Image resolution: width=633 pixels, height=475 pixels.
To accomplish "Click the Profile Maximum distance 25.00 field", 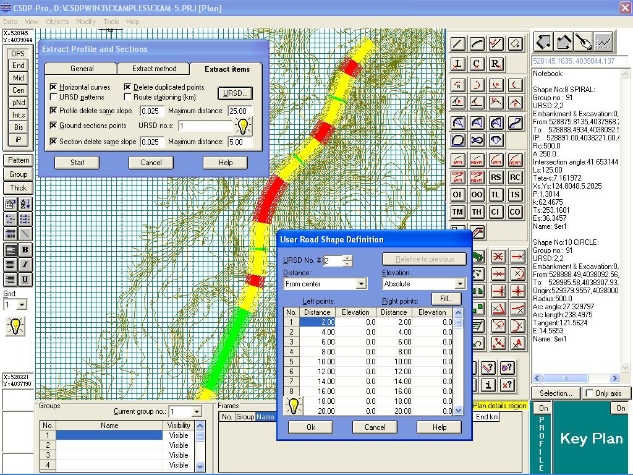I will (240, 111).
